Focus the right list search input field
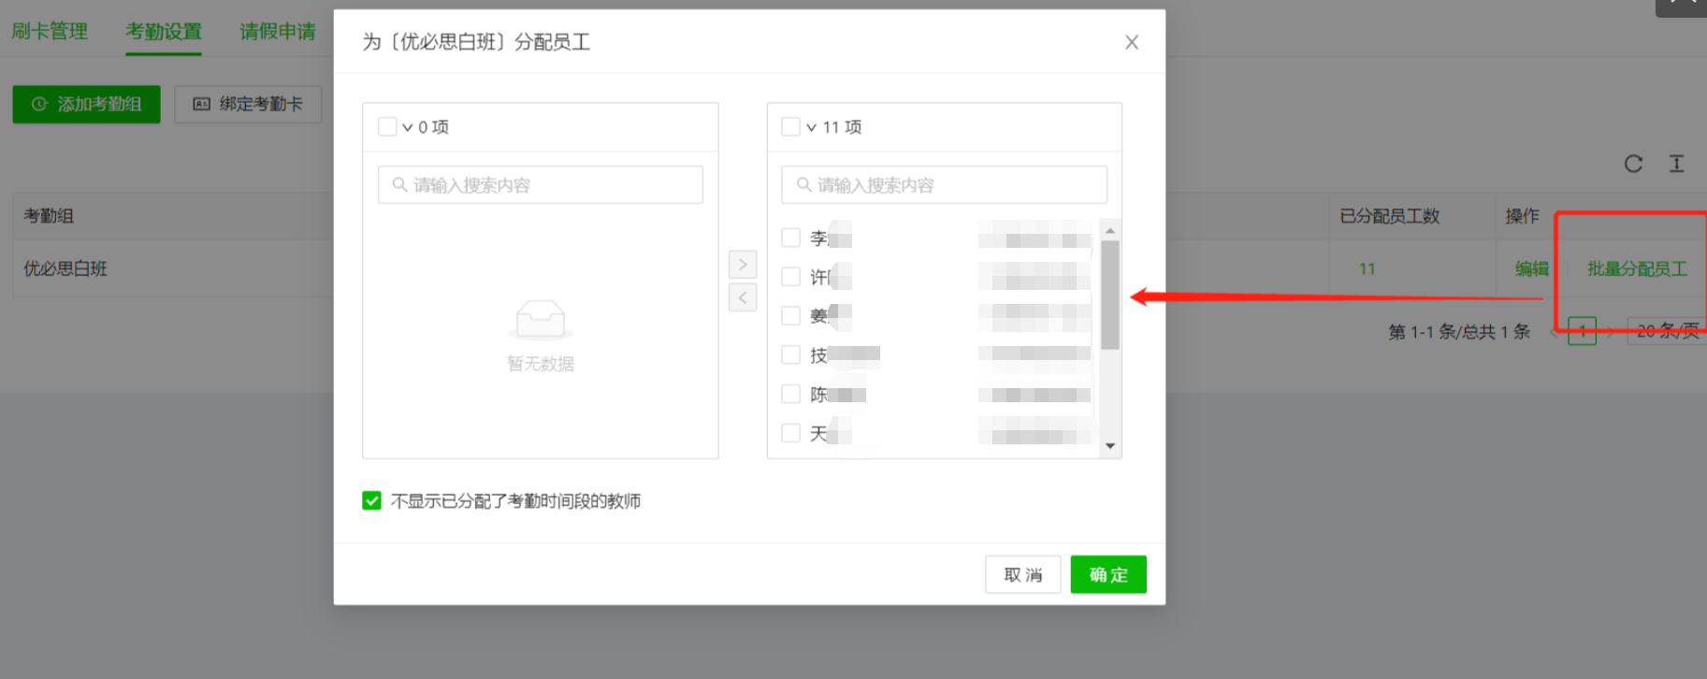This screenshot has height=679, width=1707. pyautogui.click(x=945, y=185)
